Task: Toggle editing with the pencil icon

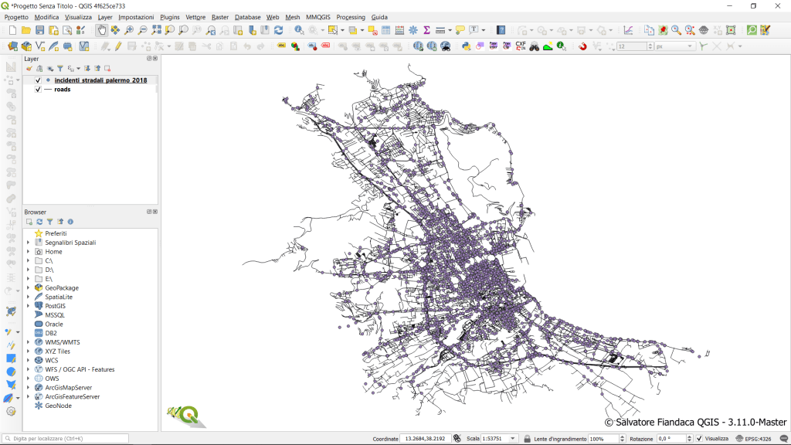Action: tap(119, 46)
